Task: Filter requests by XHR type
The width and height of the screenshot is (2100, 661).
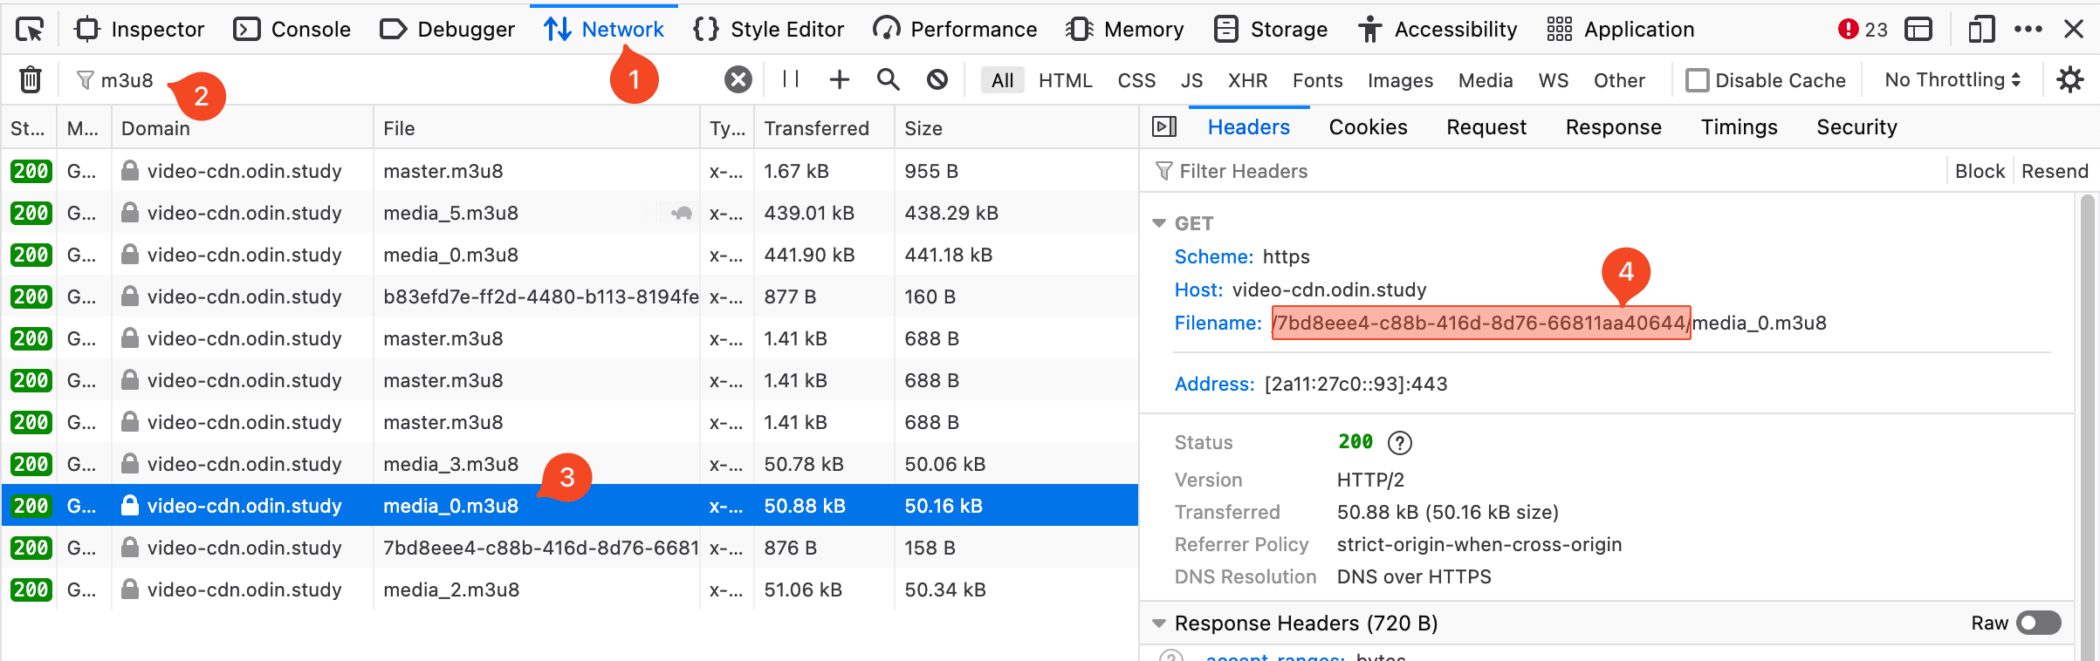Action: pos(1247,80)
